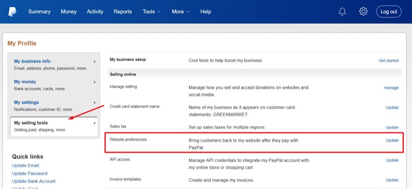412x189 pixels.
Task: Click 'Set up sales taxes for multiple regions' text
Action: [227, 127]
